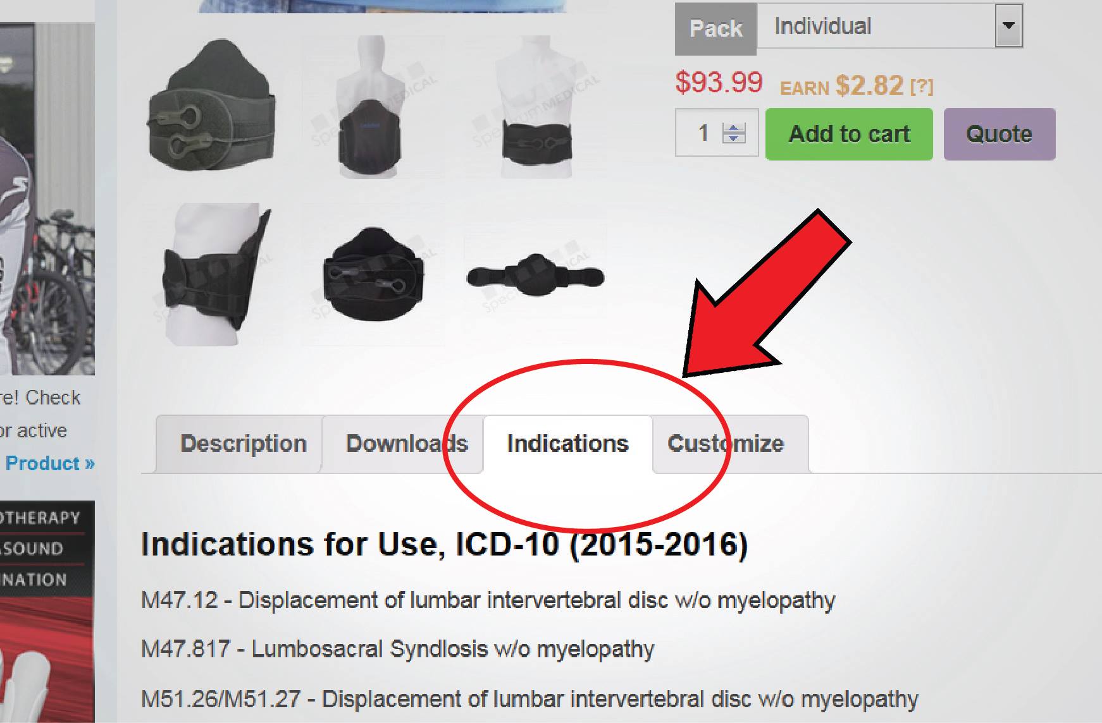
Task: Click the cyclist sidebar banner image
Action: pyautogui.click(x=47, y=199)
